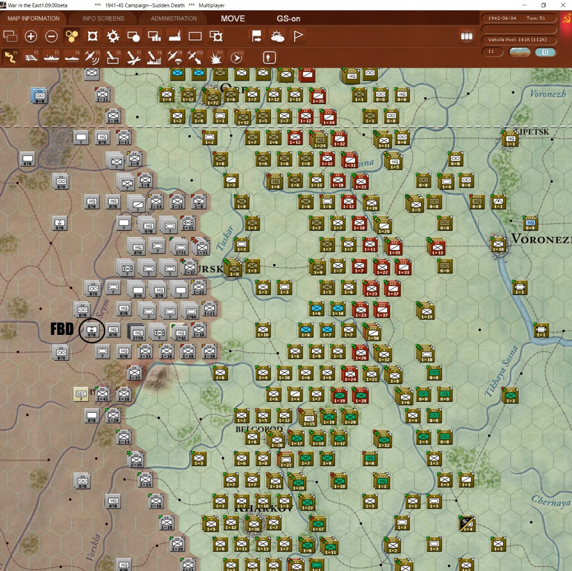
Task: Select the F3 naval transport icon
Action: point(51,57)
